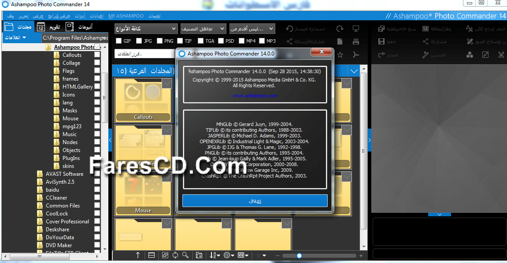Screen dimensions: 507x263
Task: Expand the right preview panel arrow
Action: pyautogui.click(x=370, y=140)
